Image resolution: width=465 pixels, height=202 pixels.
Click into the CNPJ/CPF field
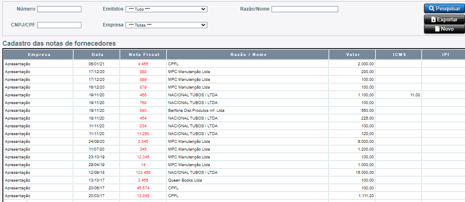pyautogui.click(x=59, y=25)
